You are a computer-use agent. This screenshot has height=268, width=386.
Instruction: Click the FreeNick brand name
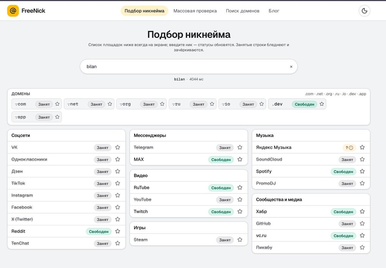pyautogui.click(x=33, y=11)
